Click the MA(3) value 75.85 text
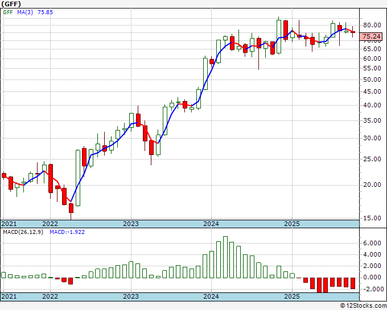 pos(45,12)
